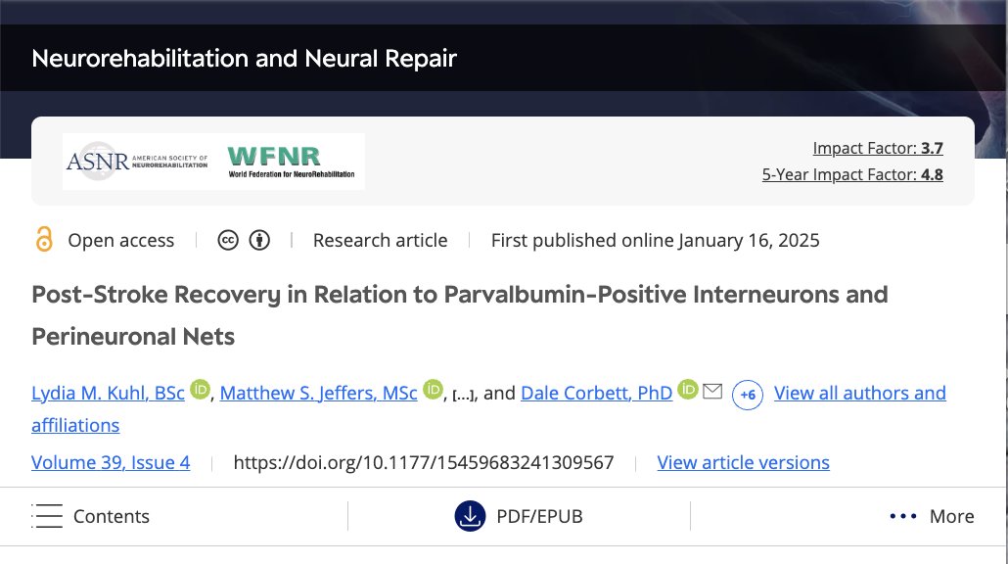Expand the +6 additional authors badge
This screenshot has height=564, width=1008.
coord(747,395)
